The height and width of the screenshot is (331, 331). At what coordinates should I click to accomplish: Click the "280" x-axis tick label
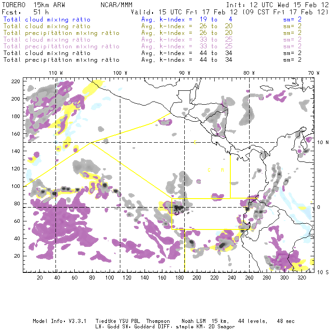267,278
